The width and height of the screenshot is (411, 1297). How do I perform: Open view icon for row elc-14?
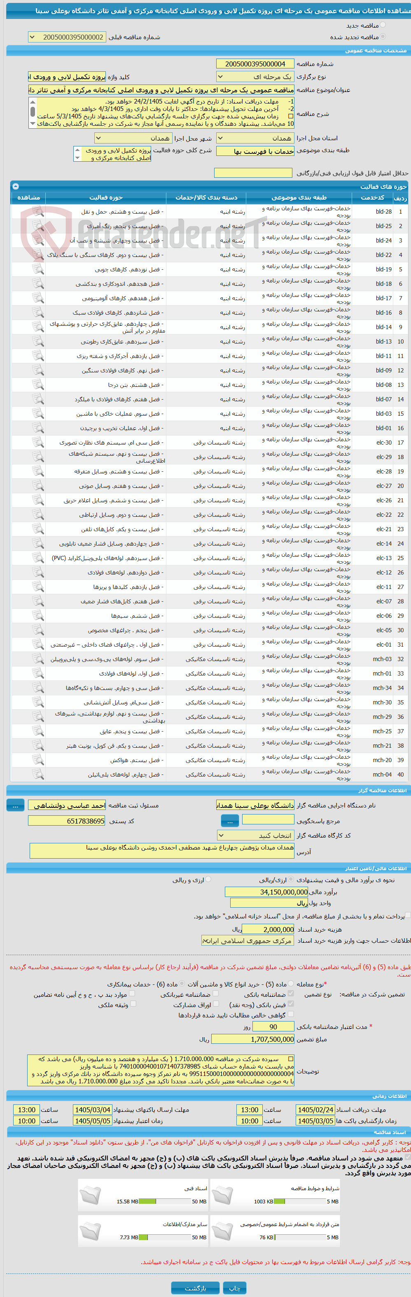(x=38, y=543)
